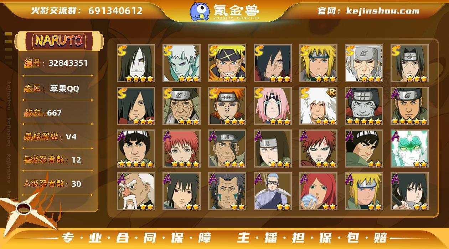Choose the pink-haired Sakura portrait
Screen dimensions: 449x249
click(x=273, y=106)
